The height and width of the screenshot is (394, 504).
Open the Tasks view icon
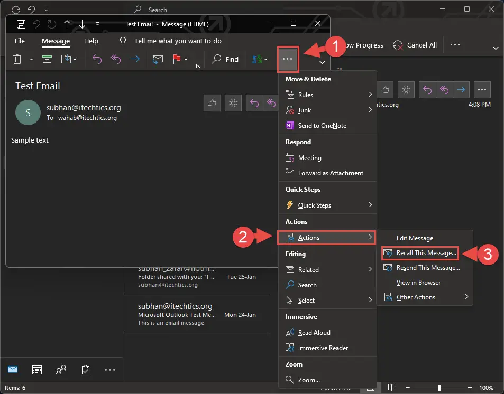tap(86, 370)
